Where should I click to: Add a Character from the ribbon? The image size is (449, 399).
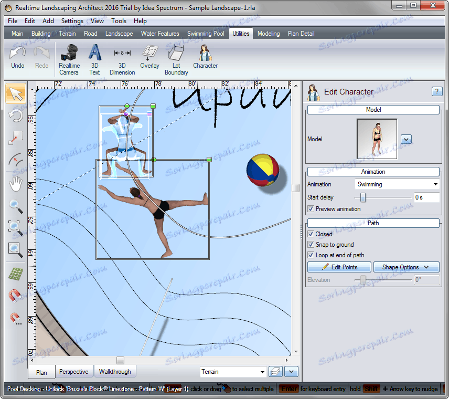point(205,57)
